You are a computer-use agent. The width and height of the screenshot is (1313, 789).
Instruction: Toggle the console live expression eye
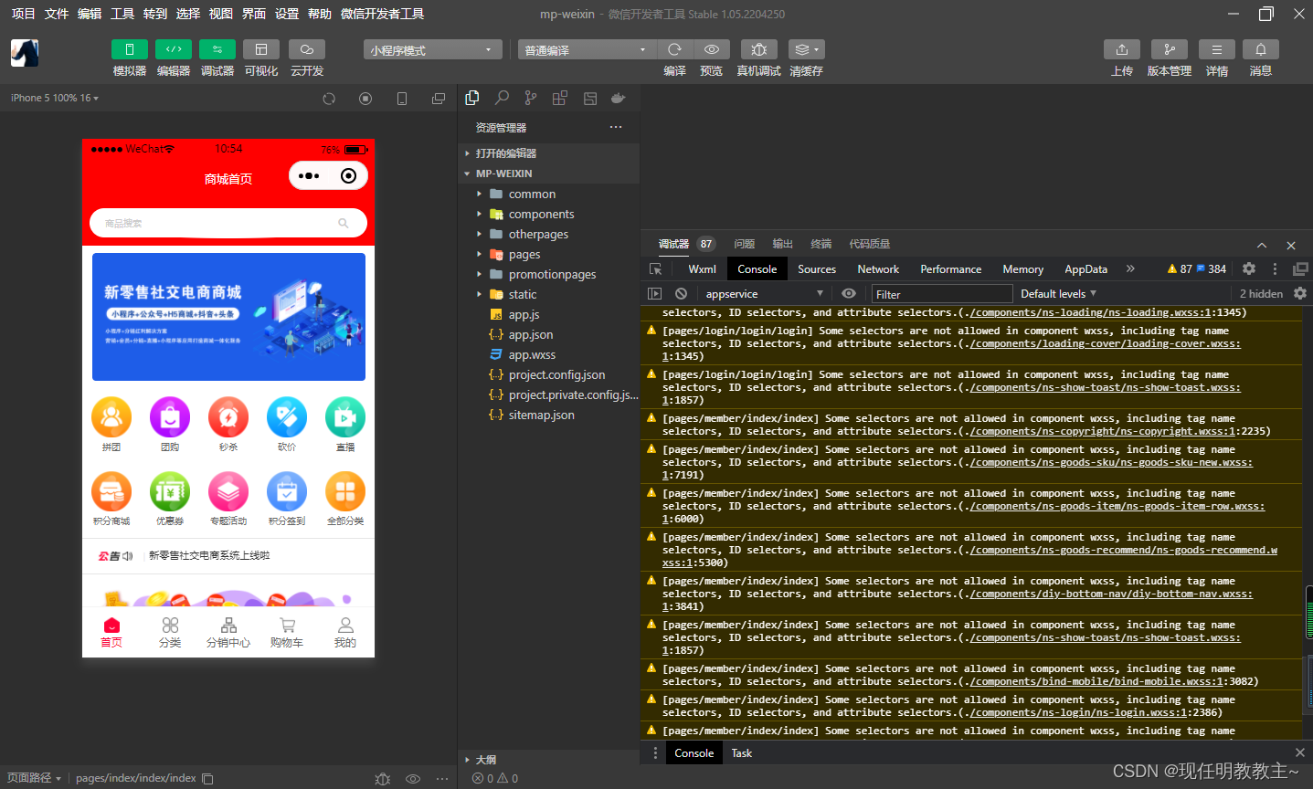[x=849, y=294]
